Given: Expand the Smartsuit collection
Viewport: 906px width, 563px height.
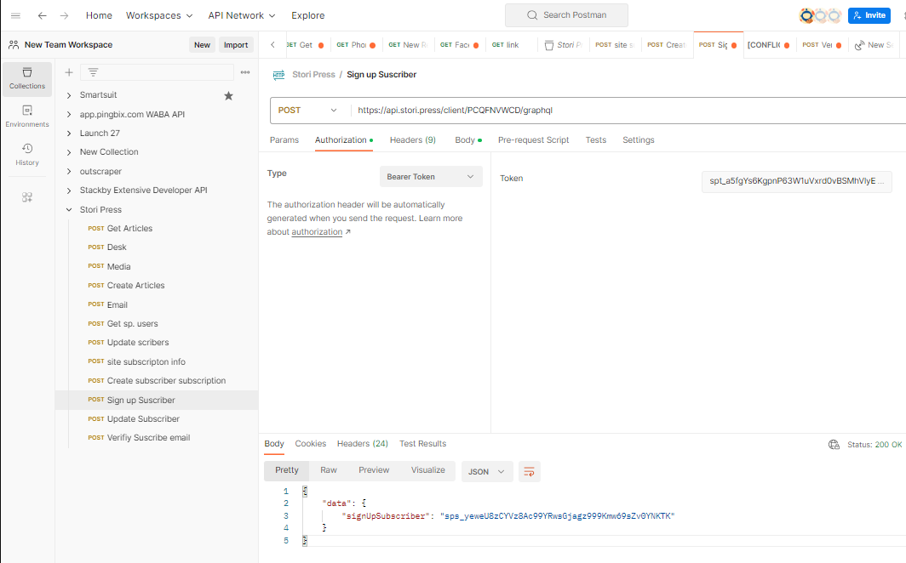Looking at the screenshot, I should (69, 95).
